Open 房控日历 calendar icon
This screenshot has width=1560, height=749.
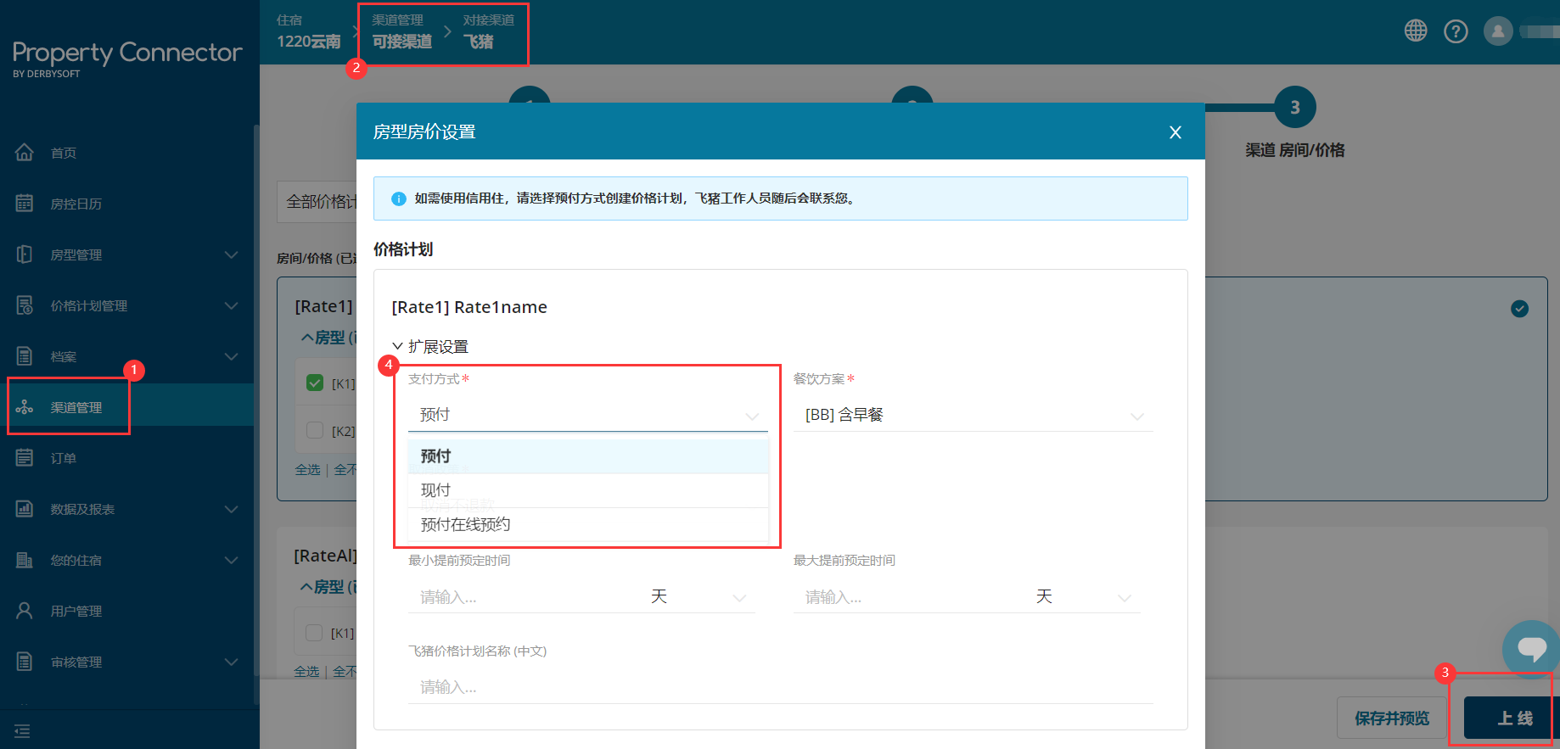[25, 204]
